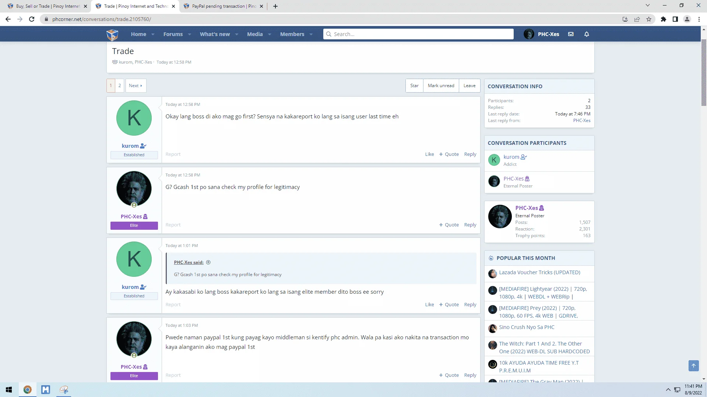Open the tab search chevron
This screenshot has width=707, height=397.
click(648, 6)
